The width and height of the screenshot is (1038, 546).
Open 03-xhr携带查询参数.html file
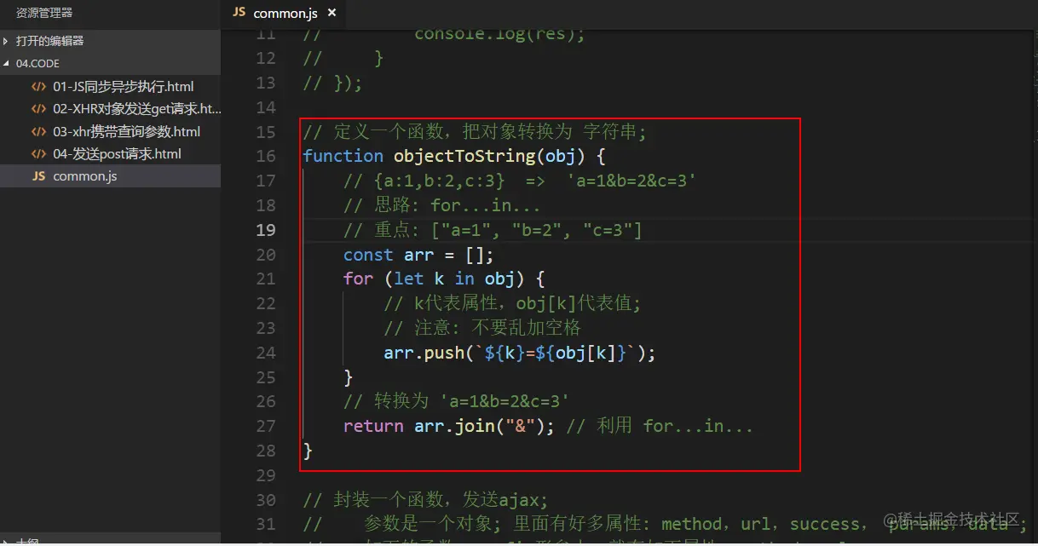[x=126, y=131]
